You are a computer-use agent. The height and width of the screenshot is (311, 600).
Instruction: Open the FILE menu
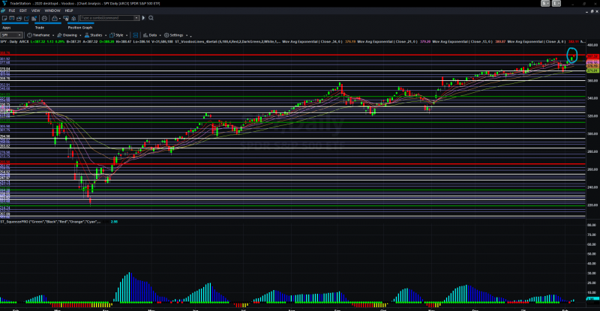12,10
